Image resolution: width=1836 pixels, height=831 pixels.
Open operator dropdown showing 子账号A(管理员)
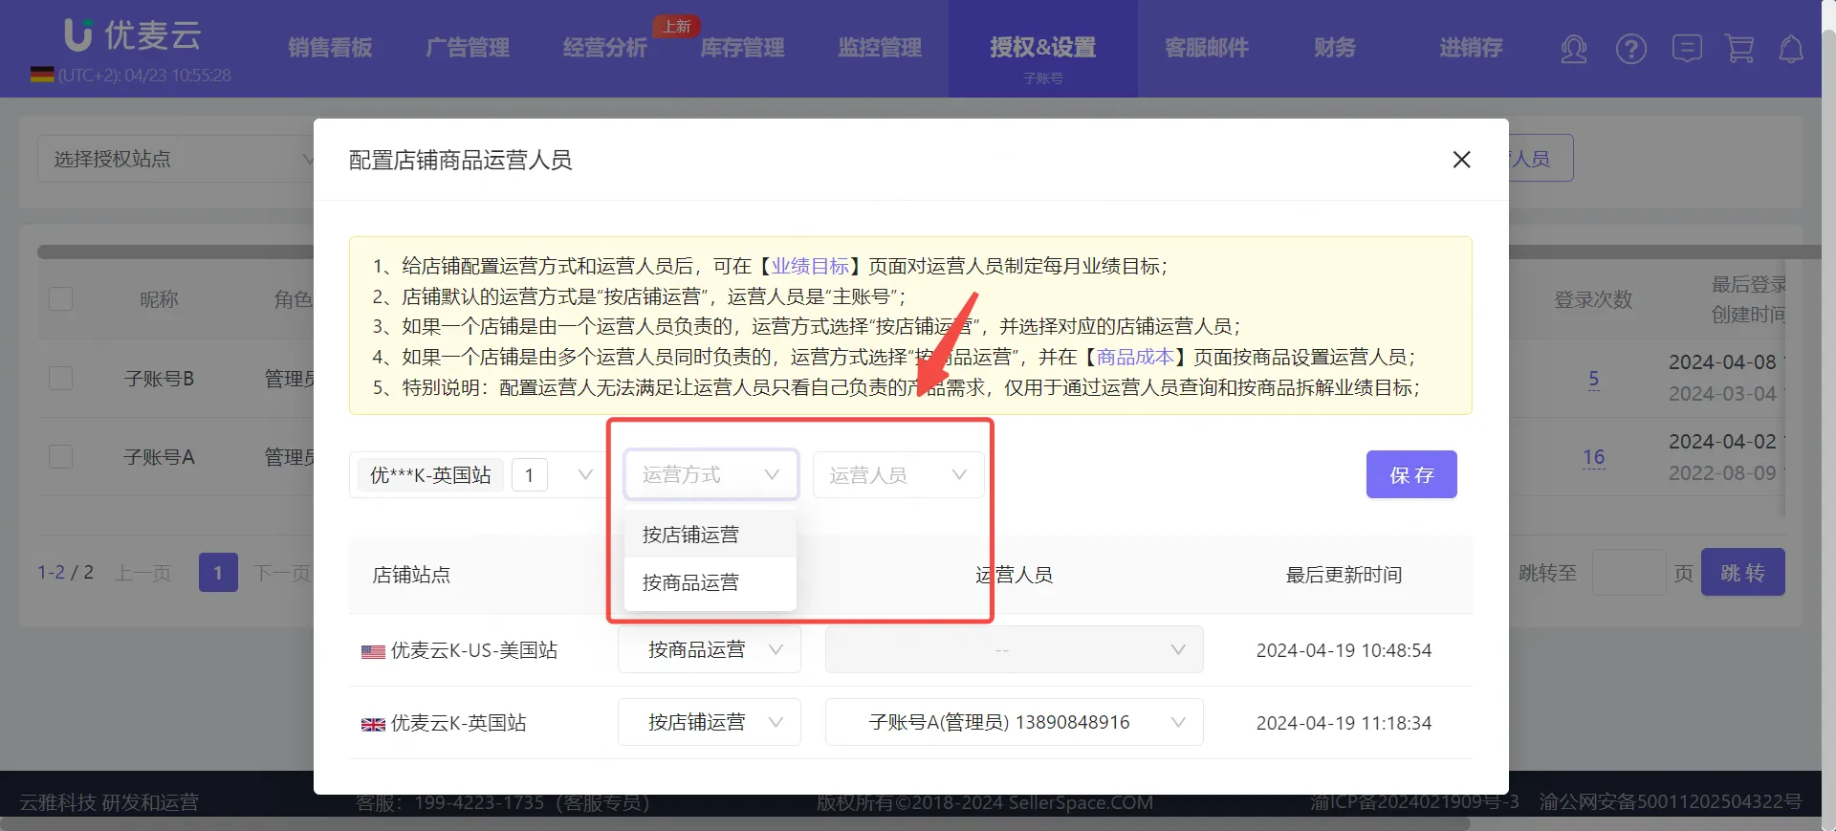click(1014, 723)
